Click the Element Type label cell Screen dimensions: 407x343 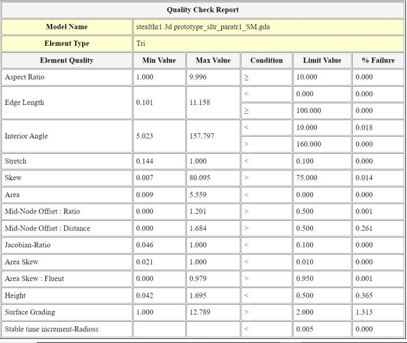click(66, 44)
